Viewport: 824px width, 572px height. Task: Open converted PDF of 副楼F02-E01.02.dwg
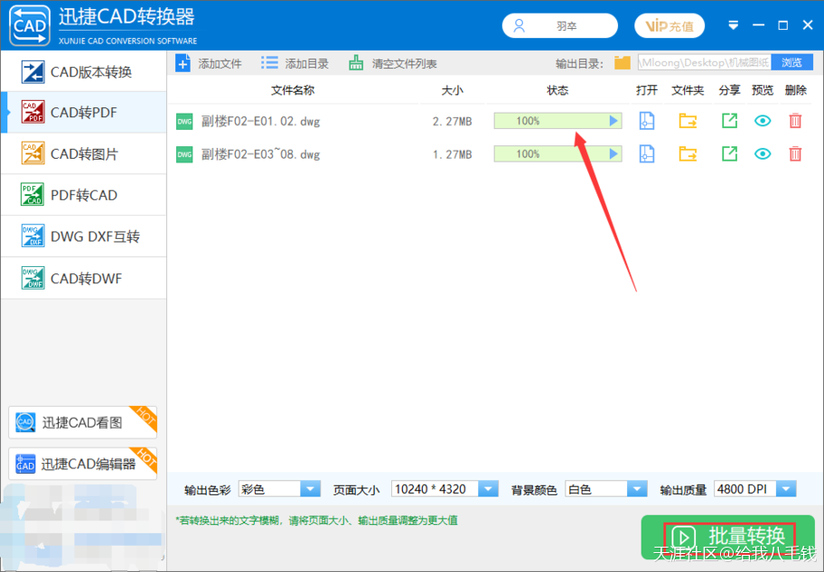645,120
